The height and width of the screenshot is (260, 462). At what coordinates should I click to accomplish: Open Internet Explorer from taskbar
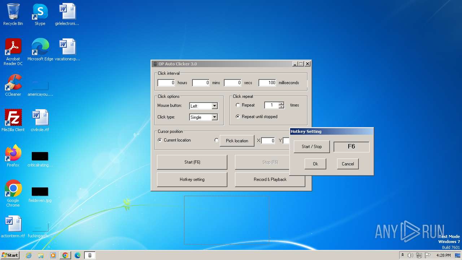29,255
